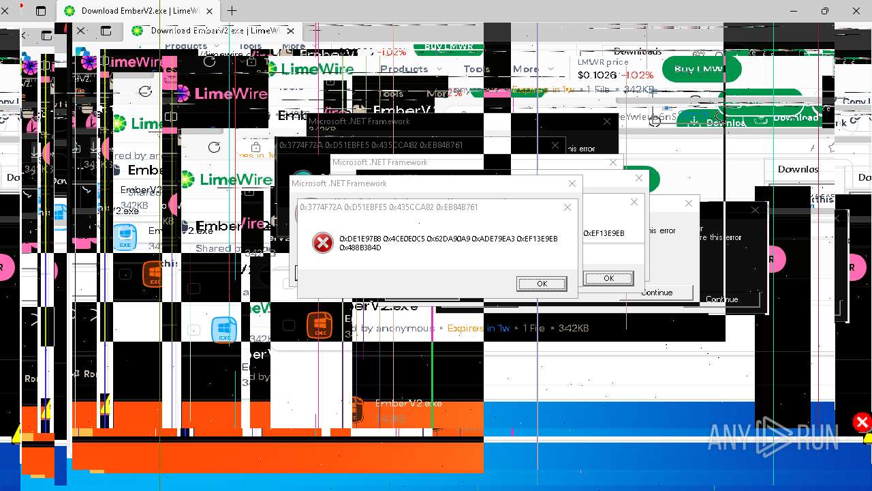Close the topmost black Microsoft .NET Framework dialog
This screenshot has height=491, width=872.
click(x=607, y=121)
